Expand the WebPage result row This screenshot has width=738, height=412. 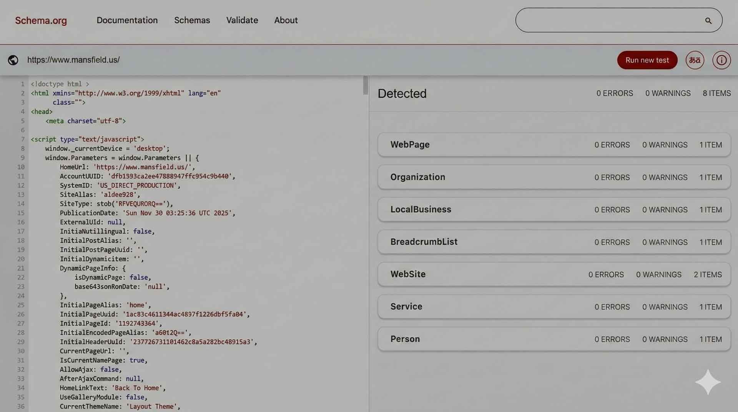point(554,145)
